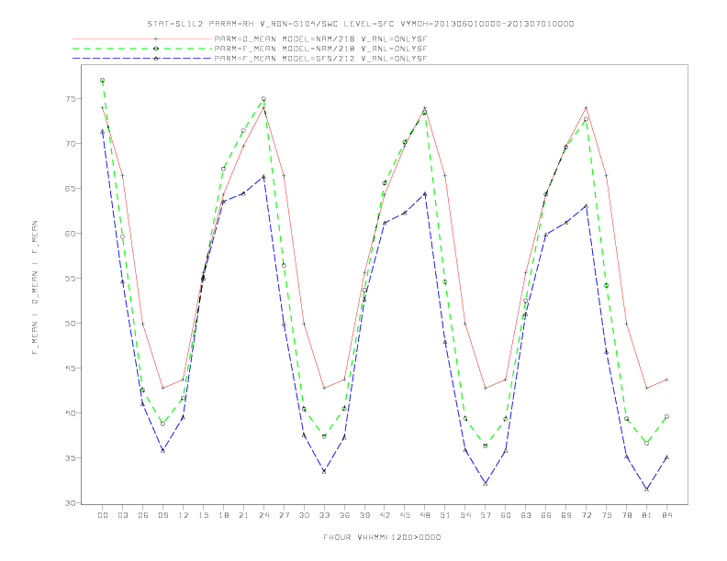The image size is (727, 561).
Task: Click blue triangle data marker at hour 81
Action: click(647, 489)
